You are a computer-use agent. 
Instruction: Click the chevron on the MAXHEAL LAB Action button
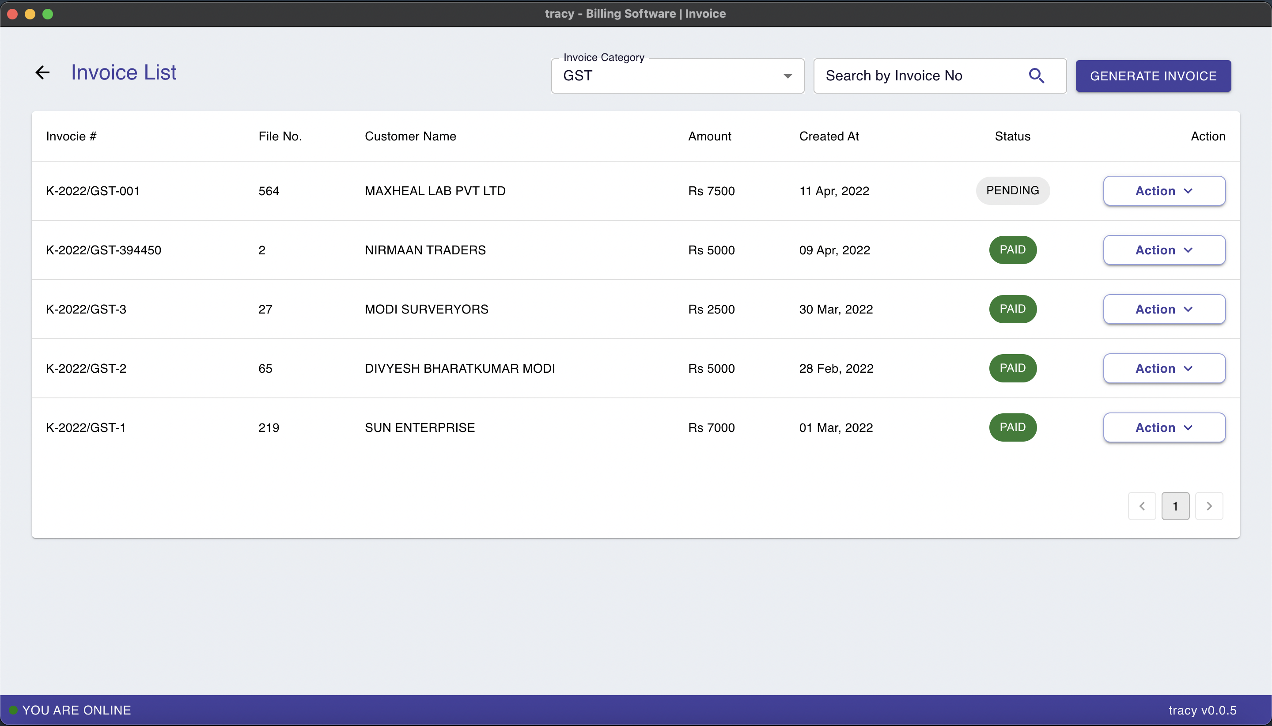tap(1188, 190)
